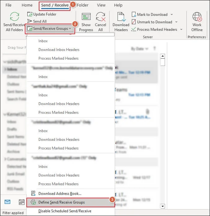Choose Define Send/Receive Groups menu entry
Screen dimensions: 210x216
tap(71, 202)
